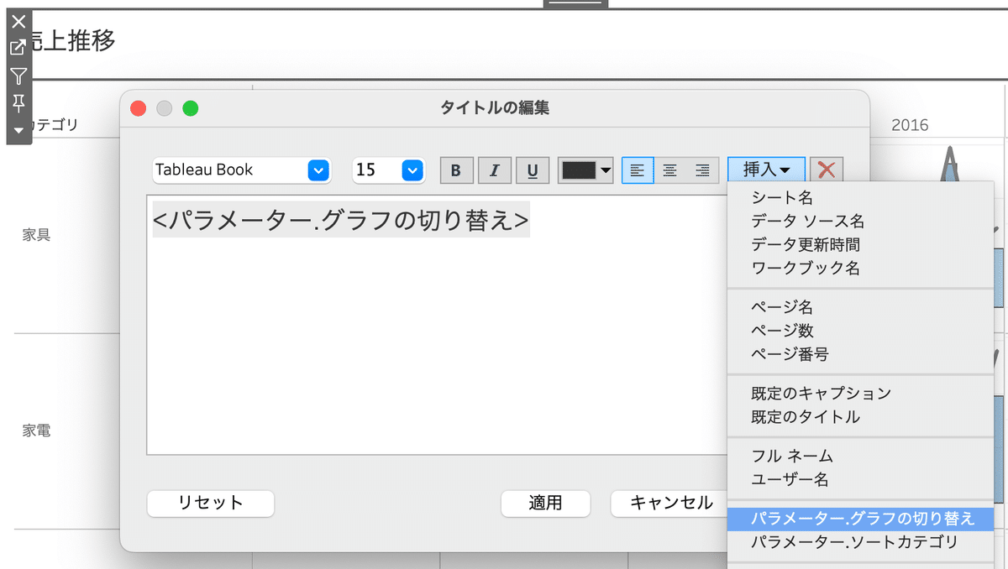This screenshot has height=569, width=1008.
Task: Toggle left text alignment
Action: point(638,170)
